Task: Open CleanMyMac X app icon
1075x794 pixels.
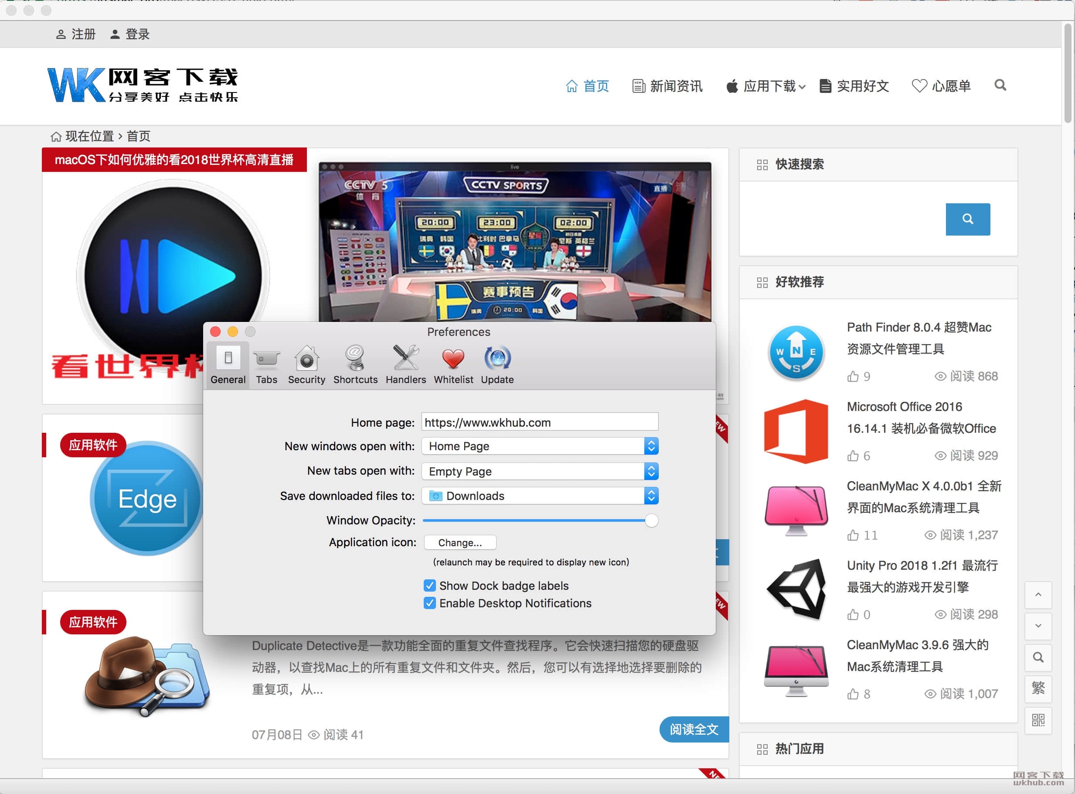Action: pos(796,510)
